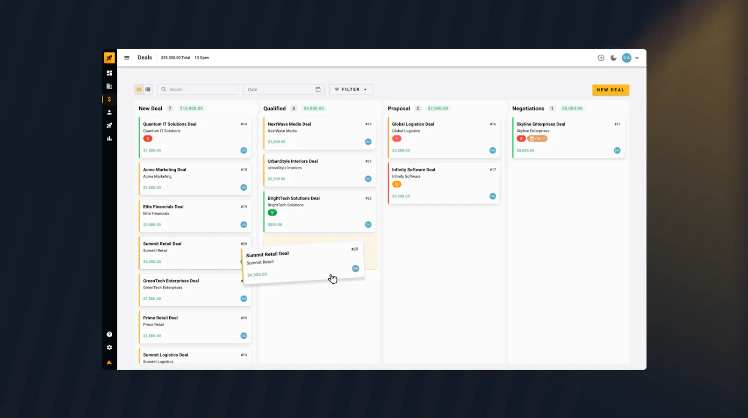Click the DA avatar on NextWave Media card
The width and height of the screenshot is (748, 418).
point(368,142)
